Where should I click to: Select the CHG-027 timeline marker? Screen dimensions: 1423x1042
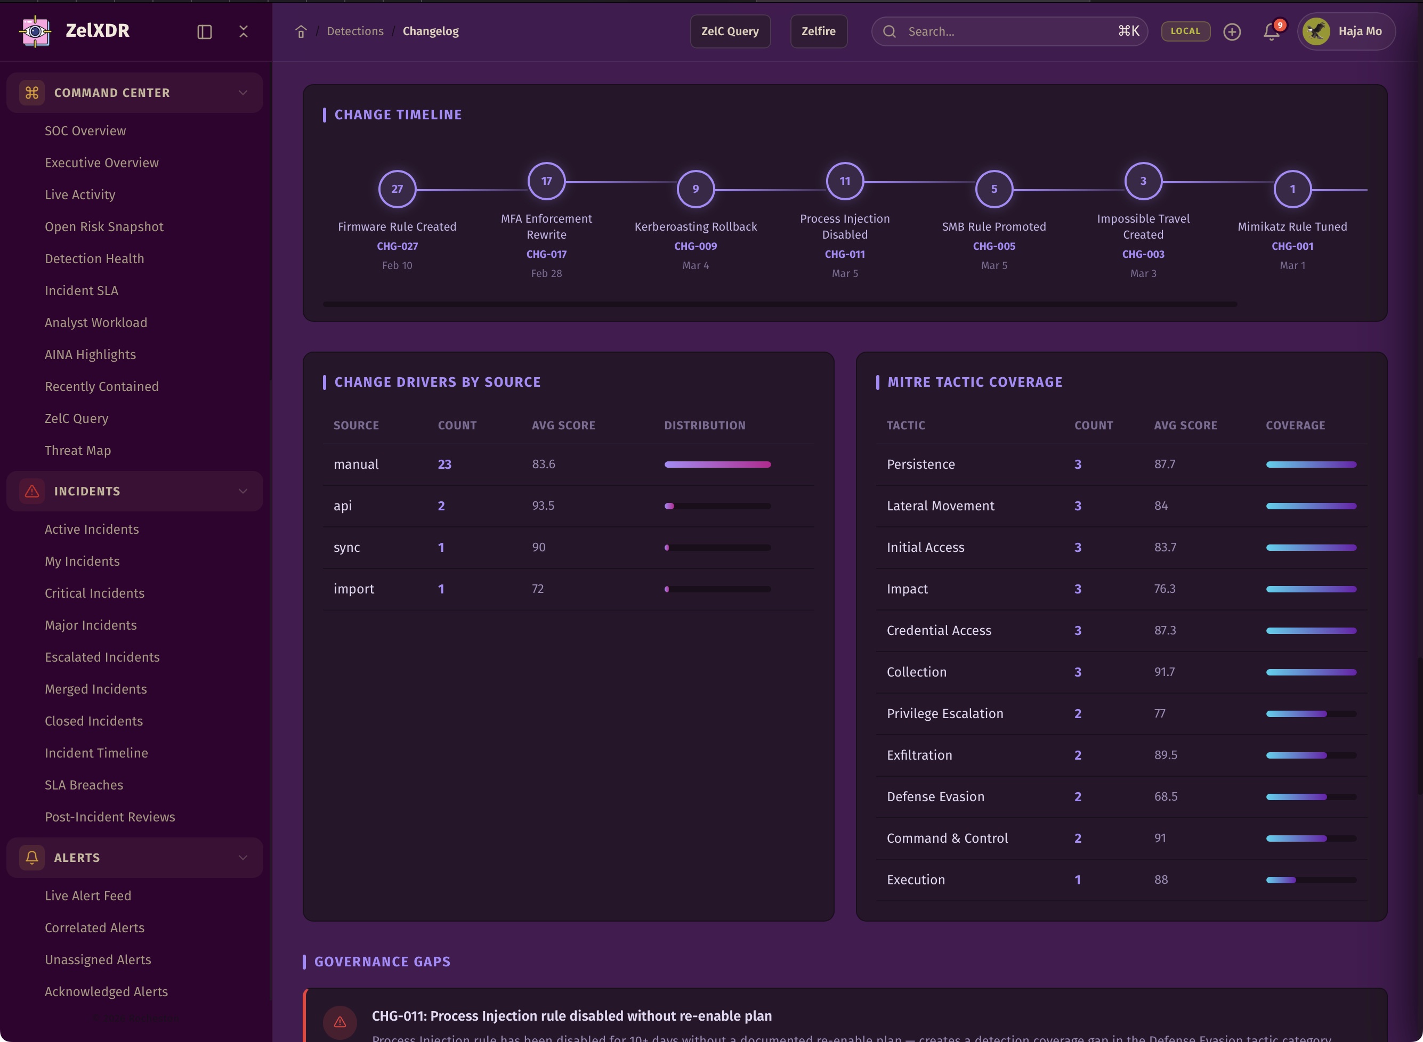[397, 189]
